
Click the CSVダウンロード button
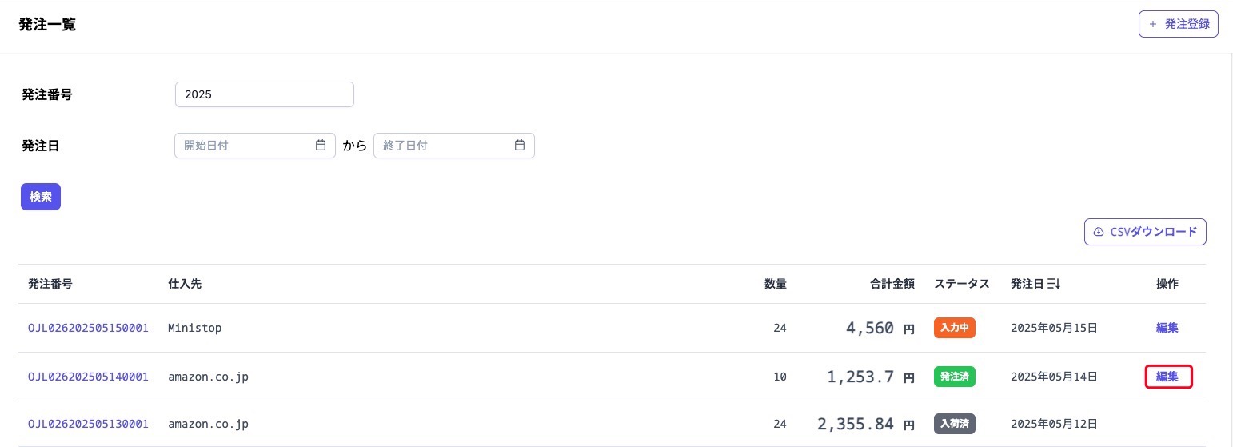1145,232
